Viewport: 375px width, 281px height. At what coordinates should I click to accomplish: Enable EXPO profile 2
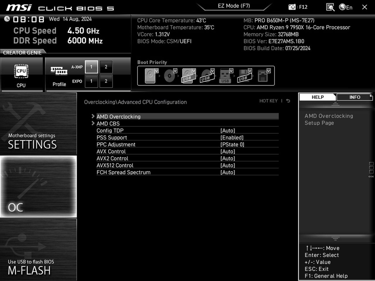(106, 81)
